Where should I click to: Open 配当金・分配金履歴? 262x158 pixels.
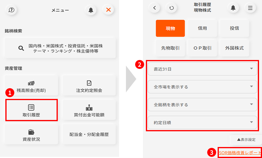point(89,135)
